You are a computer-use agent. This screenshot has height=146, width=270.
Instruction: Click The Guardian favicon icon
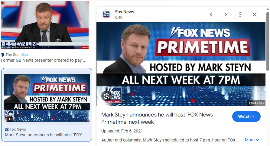[2, 55]
